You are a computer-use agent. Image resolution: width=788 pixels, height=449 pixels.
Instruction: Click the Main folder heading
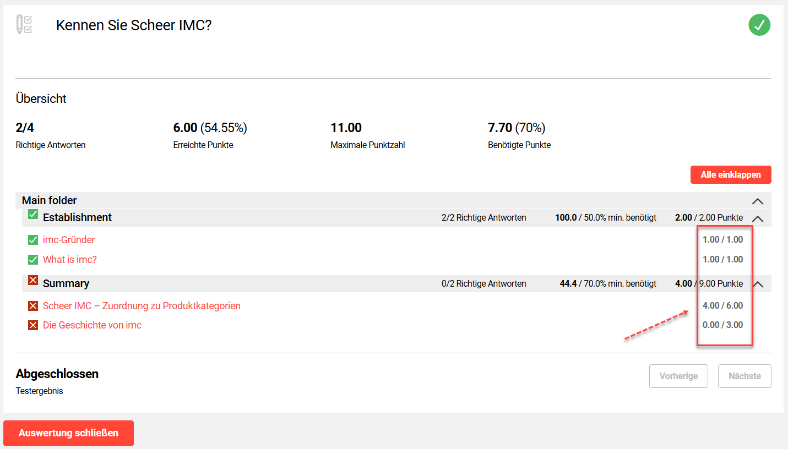point(50,200)
